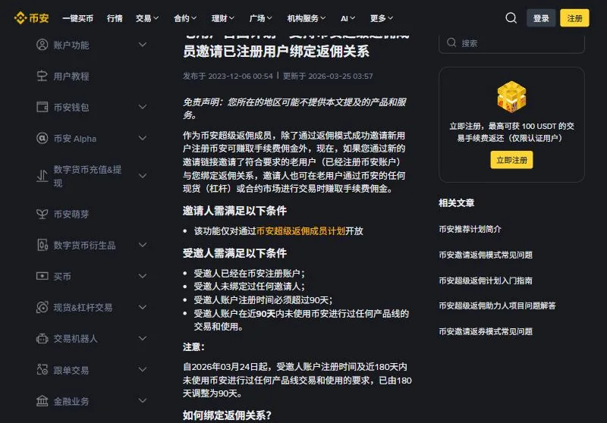Click the 账户功能 user icon
This screenshot has height=423, width=607.
tap(42, 45)
